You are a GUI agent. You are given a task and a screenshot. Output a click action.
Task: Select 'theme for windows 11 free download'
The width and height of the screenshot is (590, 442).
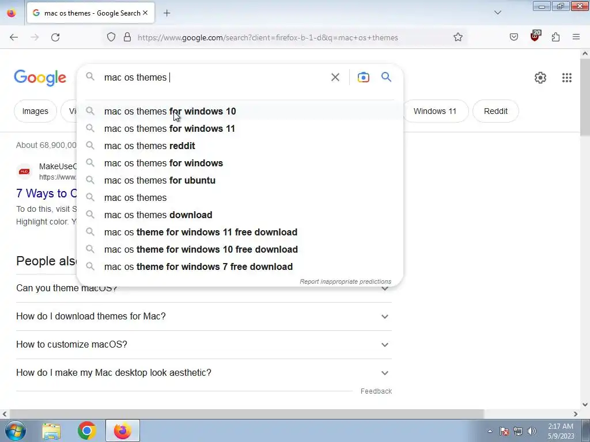[240, 233]
